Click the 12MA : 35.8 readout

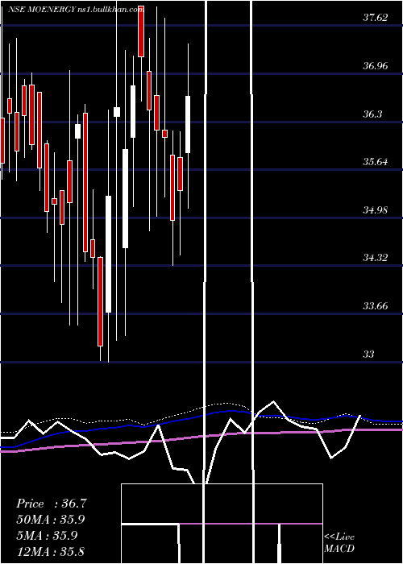point(50,551)
